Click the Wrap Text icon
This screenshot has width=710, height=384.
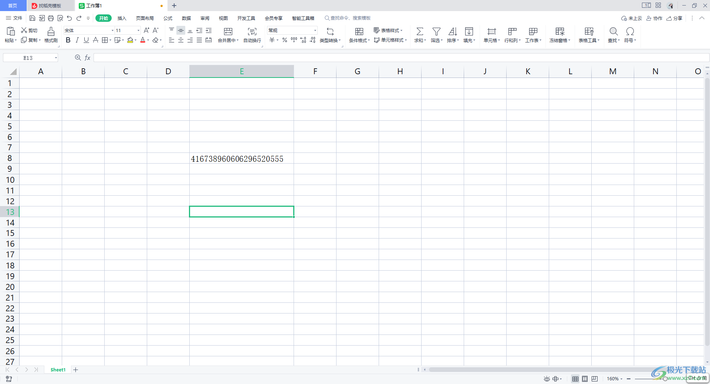tap(252, 31)
